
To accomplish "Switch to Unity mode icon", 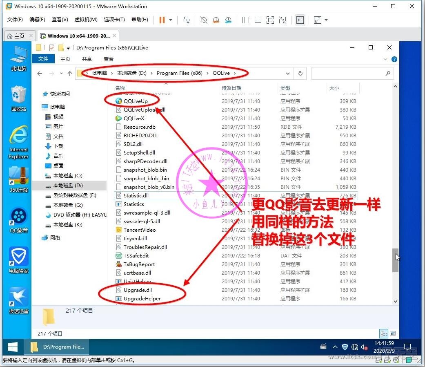I will pos(283,20).
